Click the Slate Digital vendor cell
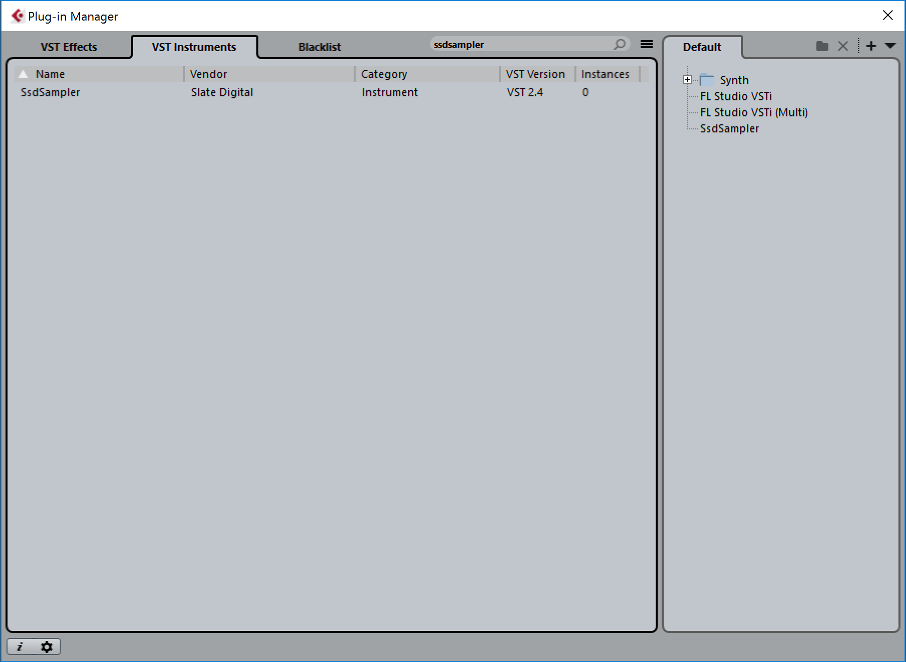 [222, 92]
